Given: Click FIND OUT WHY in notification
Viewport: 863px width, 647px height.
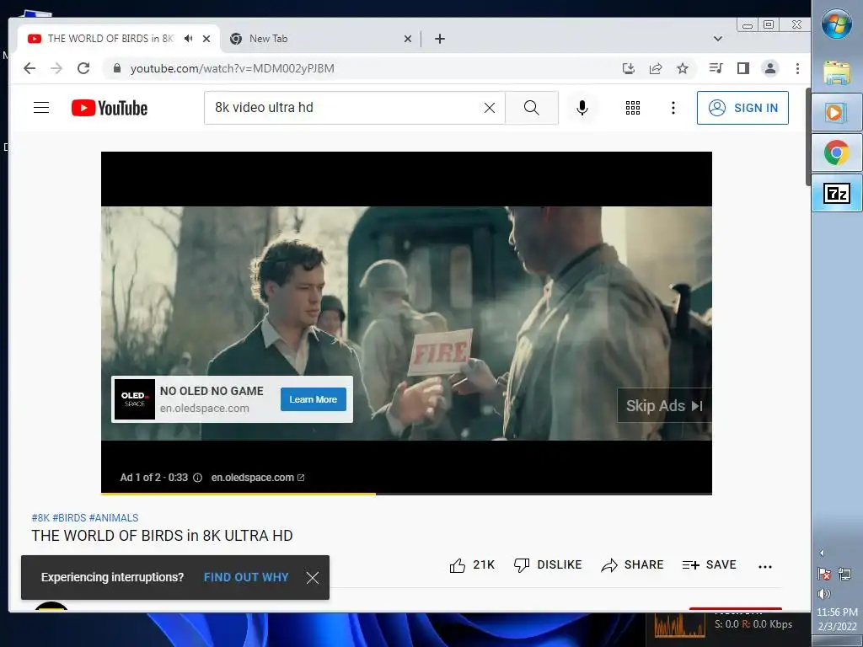Looking at the screenshot, I should click(246, 577).
